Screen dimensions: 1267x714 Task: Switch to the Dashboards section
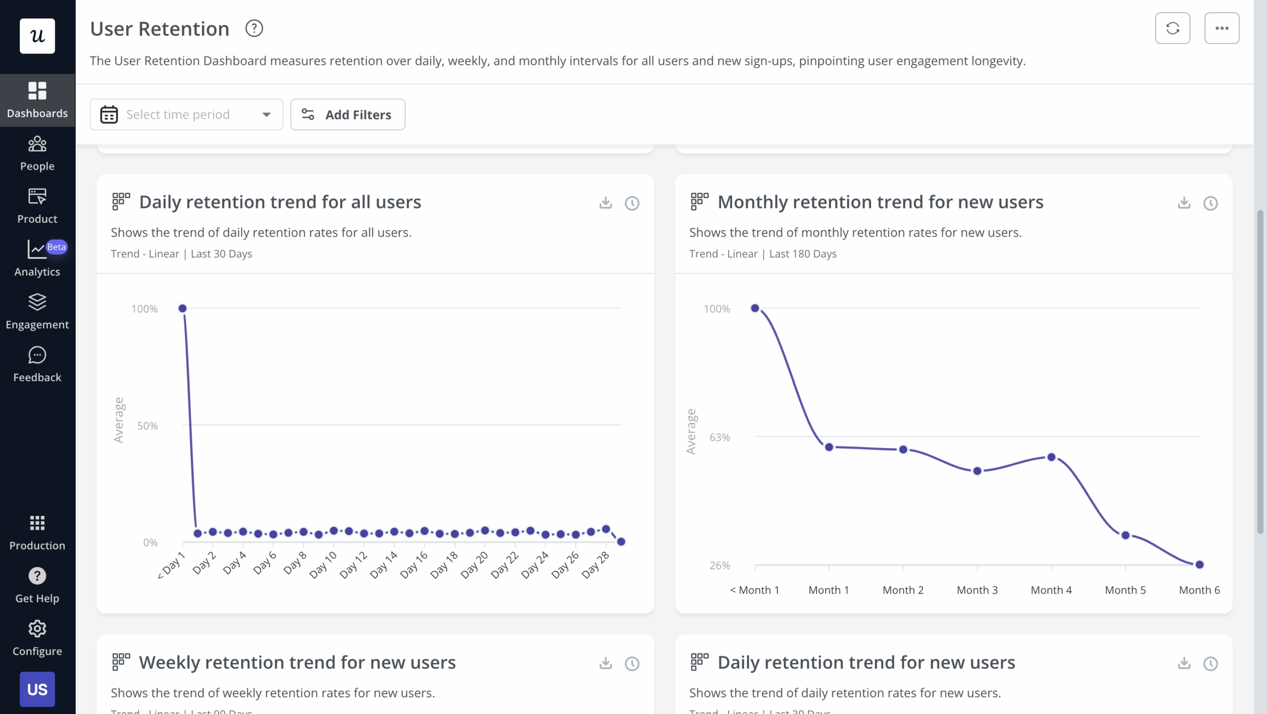[37, 99]
